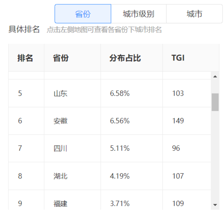This screenshot has height=213, width=224.
Task: Click the 点击左侧地图 hint text
Action: point(104,30)
